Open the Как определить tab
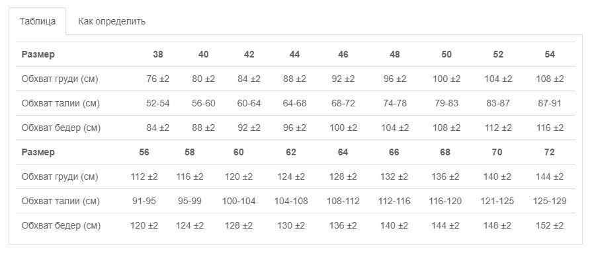Screen dimensions: 592x257 [112, 21]
